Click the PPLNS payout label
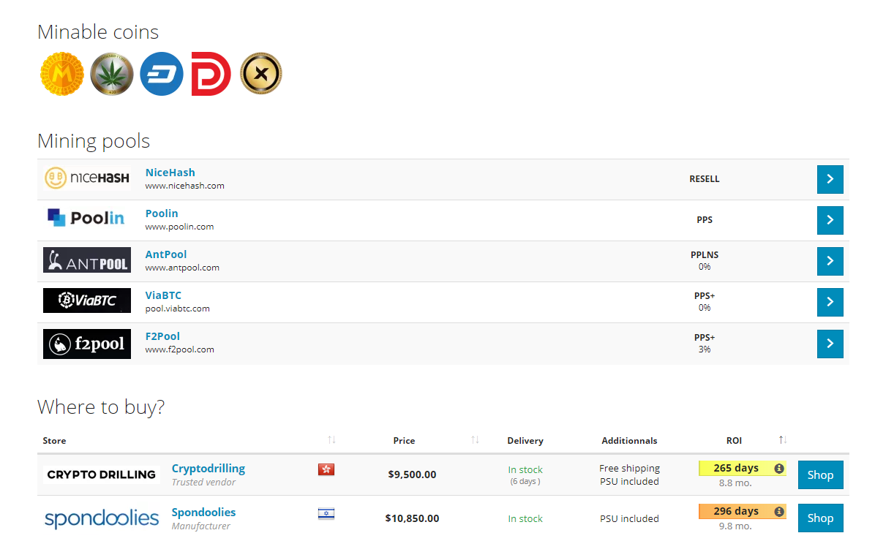The width and height of the screenshot is (875, 552). (705, 255)
